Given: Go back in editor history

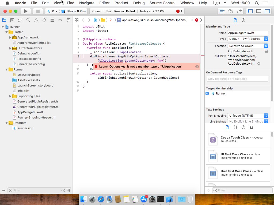Looking at the screenshot, I should coord(83,20).
